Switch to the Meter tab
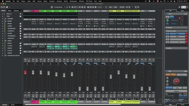The height and width of the screenshot is (106, 189). (x=183, y=11)
